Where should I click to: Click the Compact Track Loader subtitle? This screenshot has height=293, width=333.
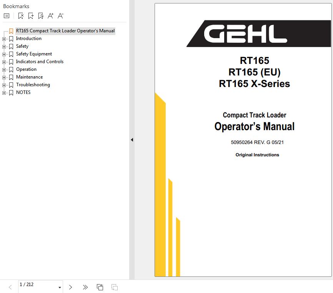coord(255,115)
